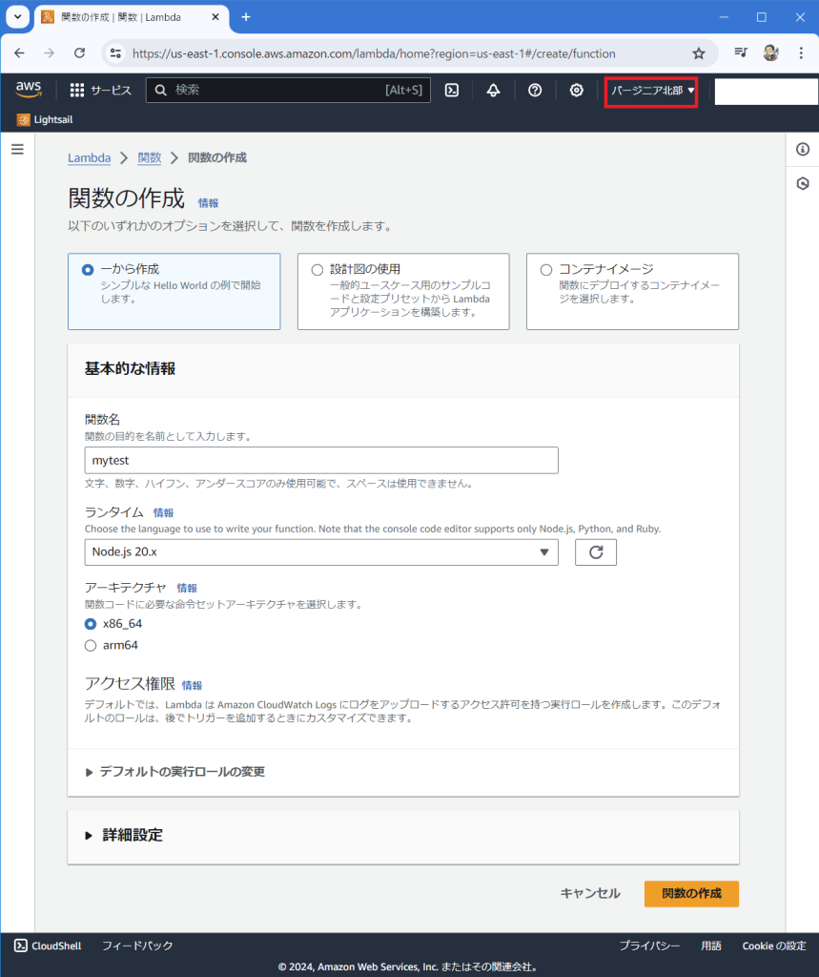Click the 関数名 input field containing mytest
819x977 pixels.
click(320, 460)
